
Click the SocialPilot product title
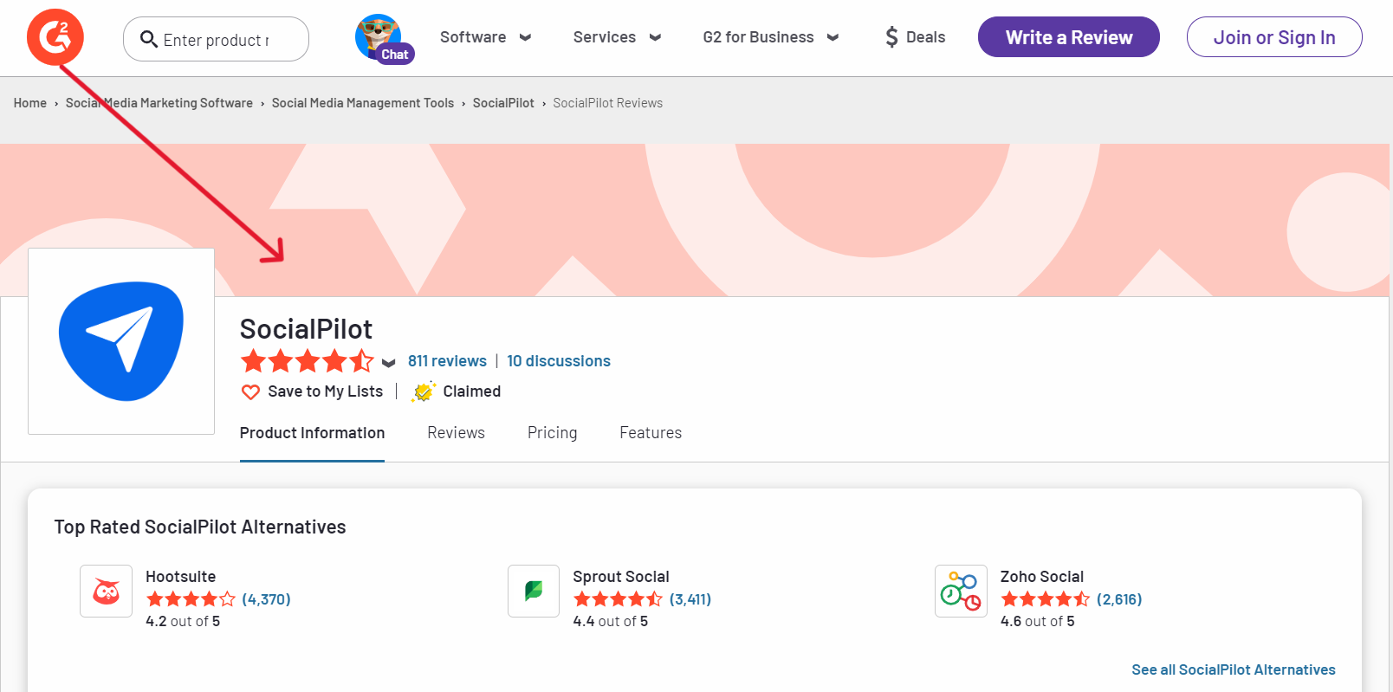pos(306,329)
